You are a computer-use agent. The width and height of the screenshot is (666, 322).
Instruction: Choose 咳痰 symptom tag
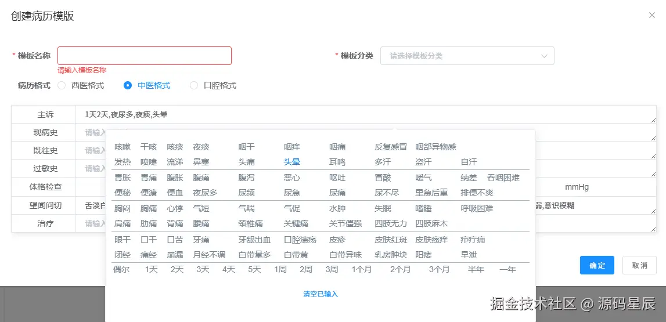[175, 147]
